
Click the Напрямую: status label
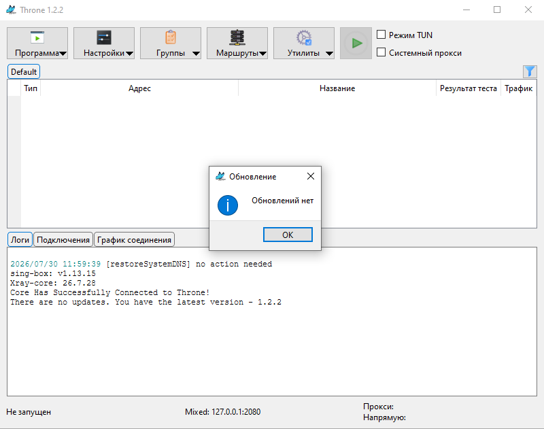[384, 417]
